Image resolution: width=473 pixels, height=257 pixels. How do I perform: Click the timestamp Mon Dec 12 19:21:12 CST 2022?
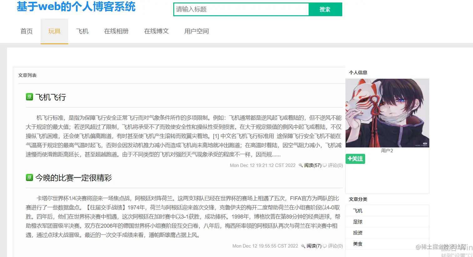click(263, 165)
